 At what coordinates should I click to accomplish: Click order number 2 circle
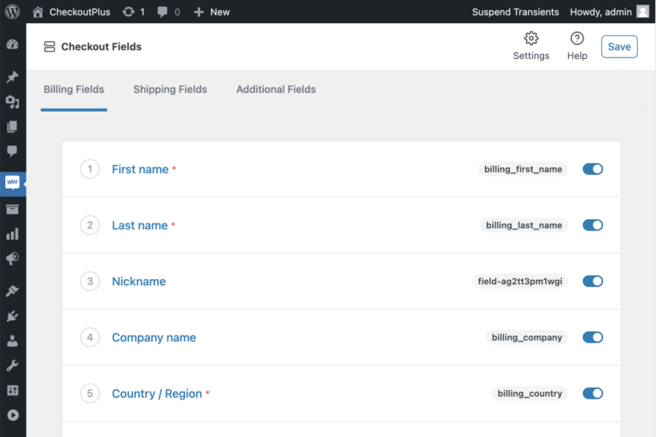click(x=90, y=225)
